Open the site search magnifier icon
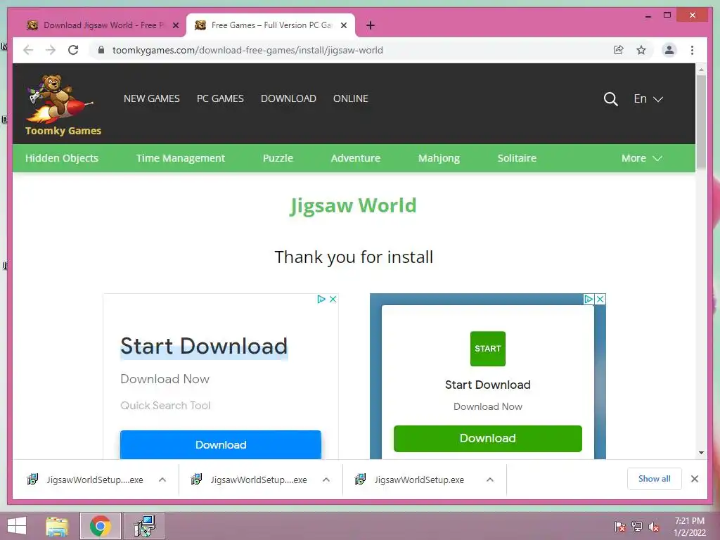 click(x=610, y=98)
